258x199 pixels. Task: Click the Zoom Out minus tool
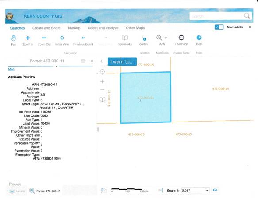click(x=44, y=38)
